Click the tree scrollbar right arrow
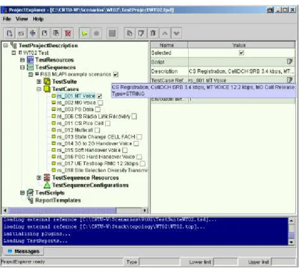Screen dimensions: 299x268 [x=145, y=210]
